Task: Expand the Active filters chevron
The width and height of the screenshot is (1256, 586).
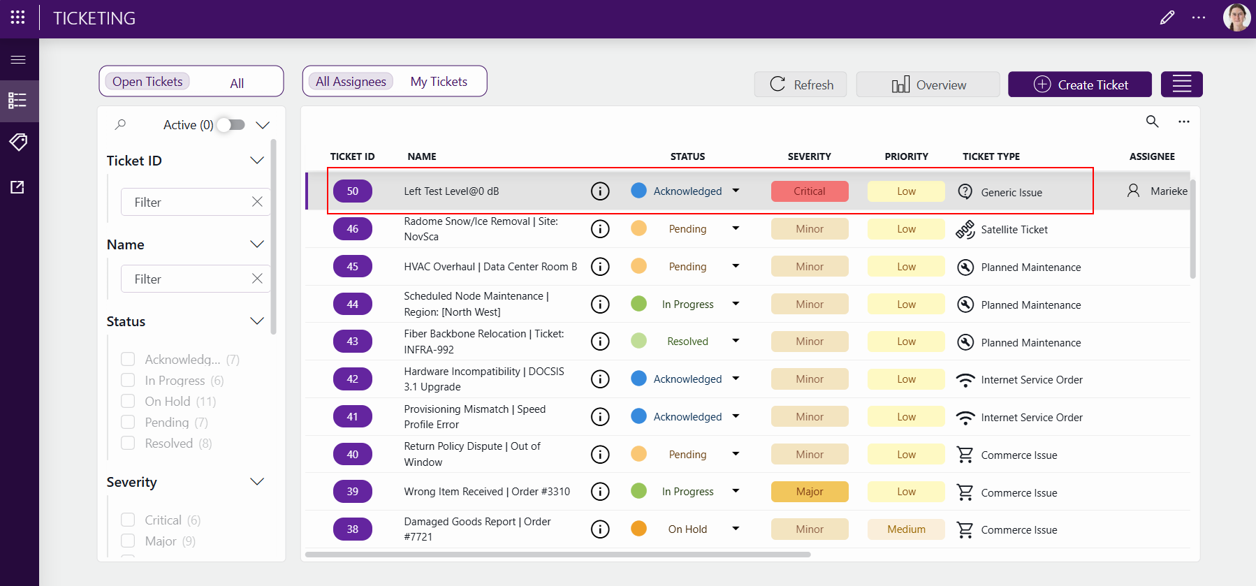Action: click(x=263, y=125)
